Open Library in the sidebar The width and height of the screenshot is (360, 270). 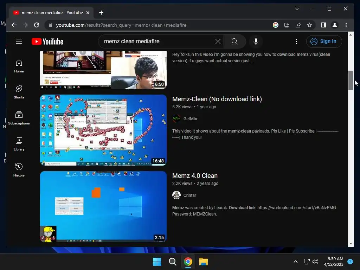(19, 144)
